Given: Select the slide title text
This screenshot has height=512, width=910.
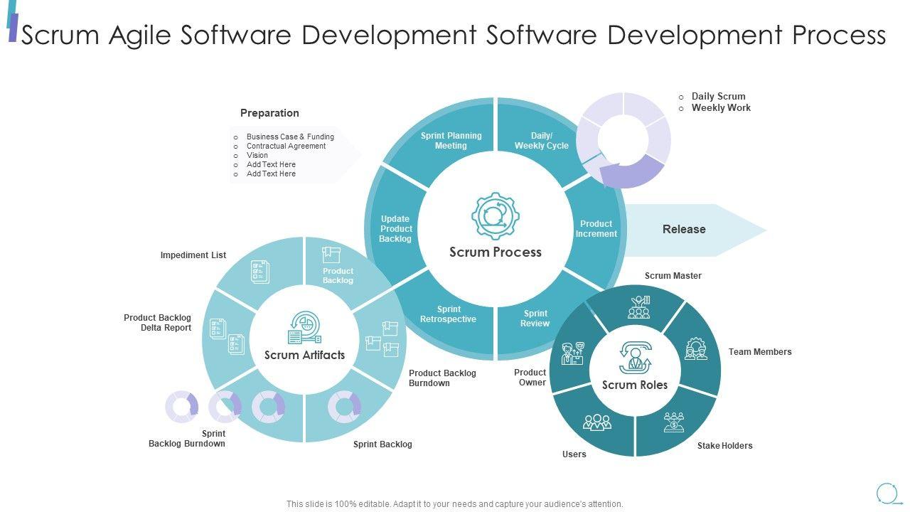Looking at the screenshot, I should tap(454, 35).
